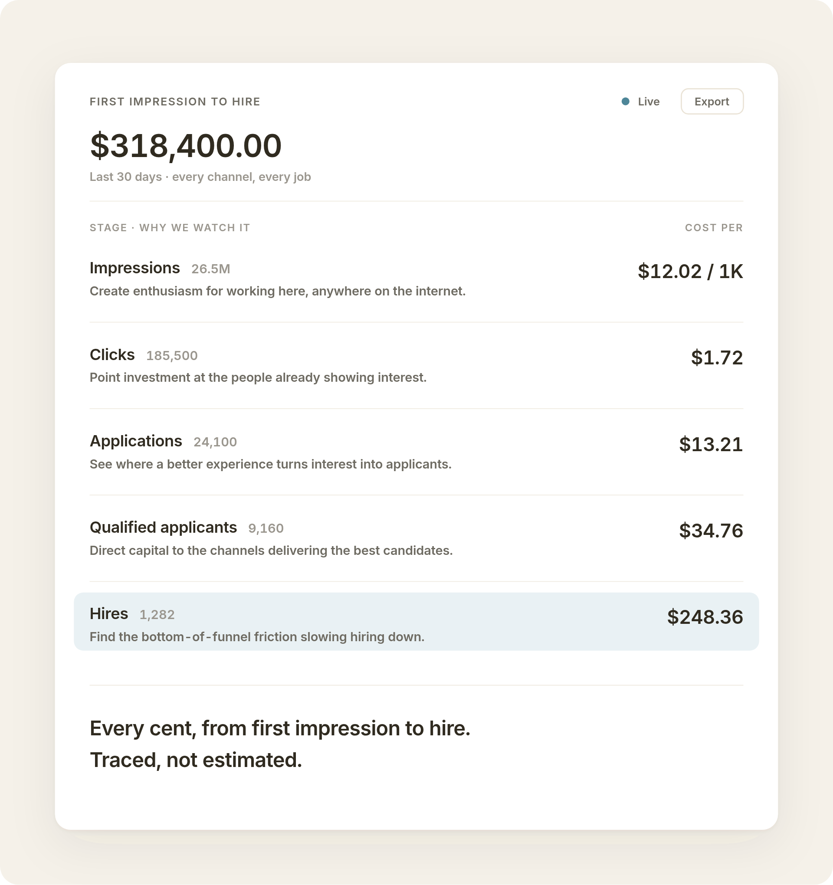Viewport: 833px width, 885px height.
Task: Click the $12.02 / 1K cost value
Action: [x=690, y=271]
